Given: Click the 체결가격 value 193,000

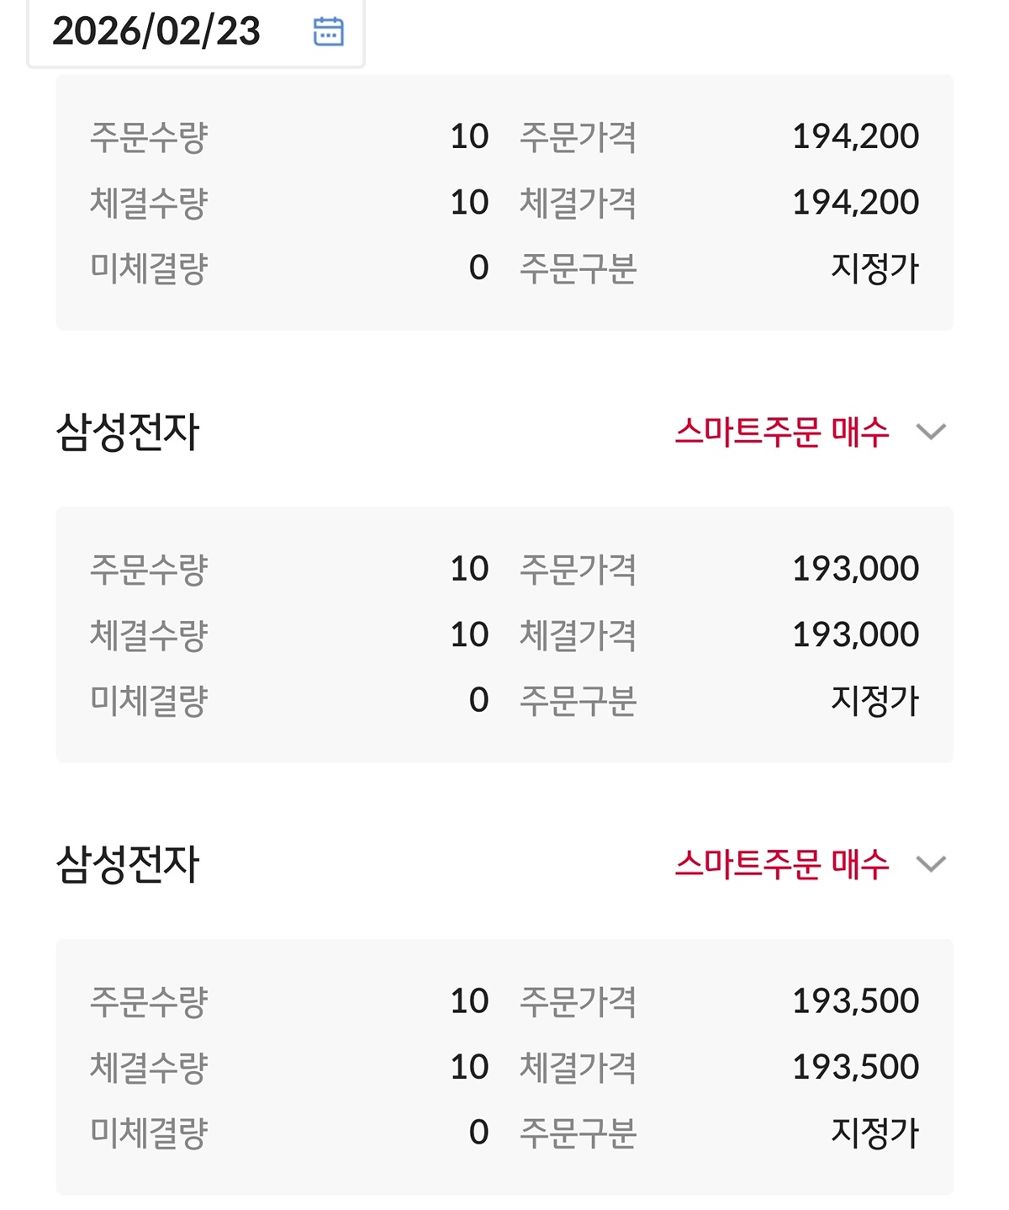Looking at the screenshot, I should tap(855, 634).
